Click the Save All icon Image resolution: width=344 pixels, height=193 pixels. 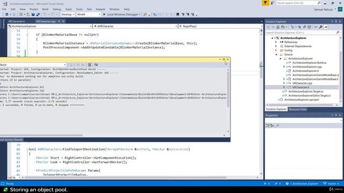click(x=38, y=14)
